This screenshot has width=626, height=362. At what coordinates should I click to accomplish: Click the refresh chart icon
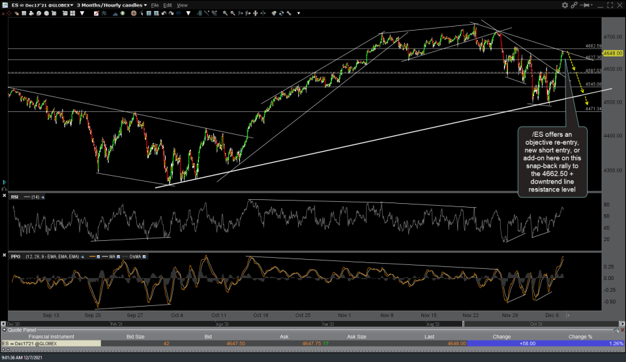tap(282, 13)
